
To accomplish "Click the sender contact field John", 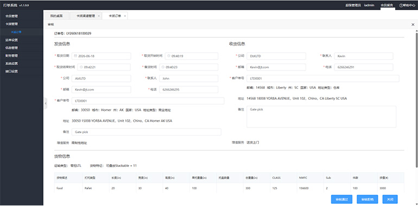I will click(189, 79).
